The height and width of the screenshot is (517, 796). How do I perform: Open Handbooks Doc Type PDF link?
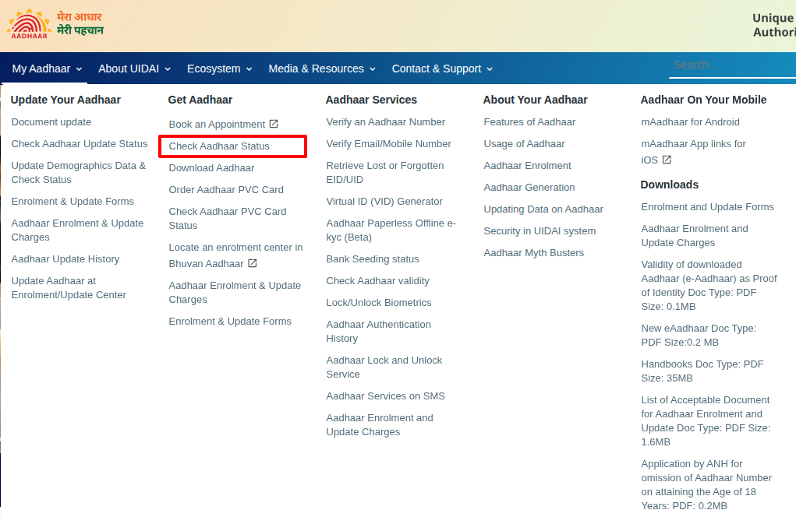pos(702,371)
